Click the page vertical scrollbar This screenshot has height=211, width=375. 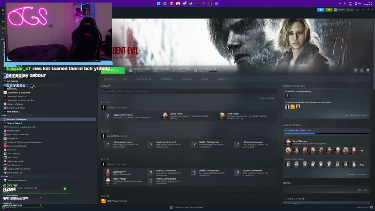tap(374, 54)
